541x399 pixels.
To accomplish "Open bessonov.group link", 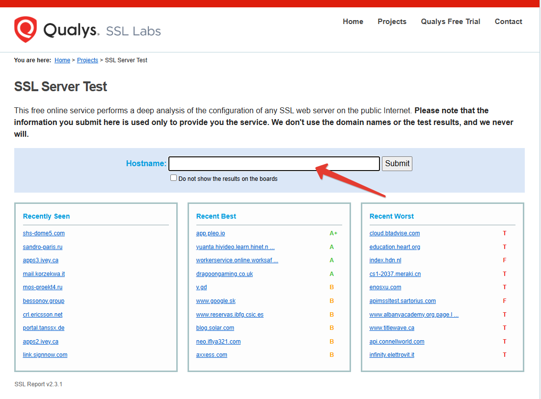I will (x=44, y=301).
